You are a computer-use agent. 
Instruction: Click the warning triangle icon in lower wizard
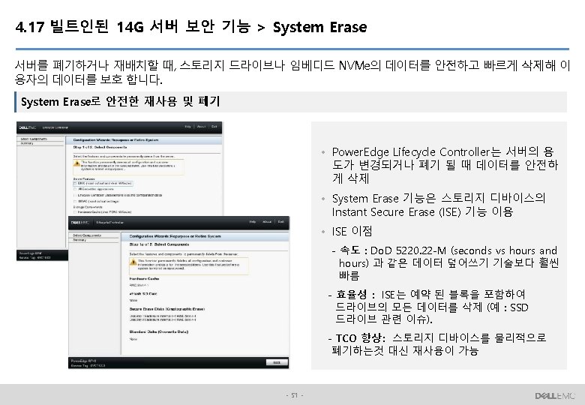pyautogui.click(x=133, y=262)
